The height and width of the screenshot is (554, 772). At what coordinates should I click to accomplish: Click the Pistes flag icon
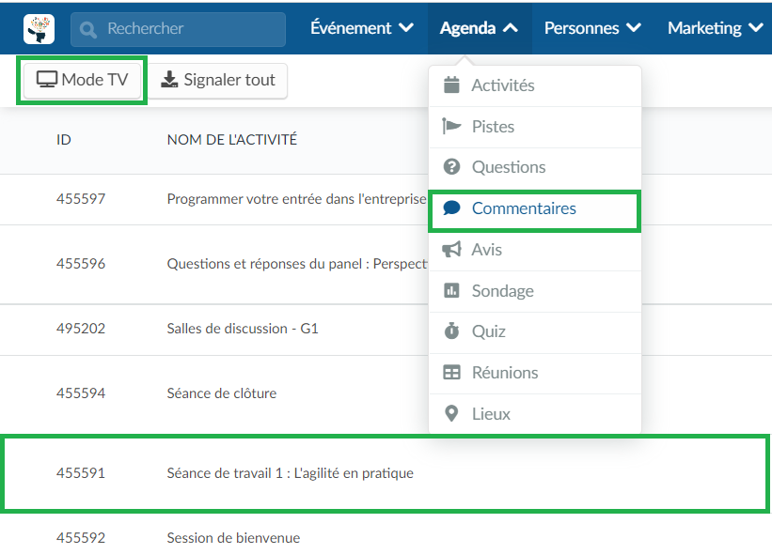(451, 127)
